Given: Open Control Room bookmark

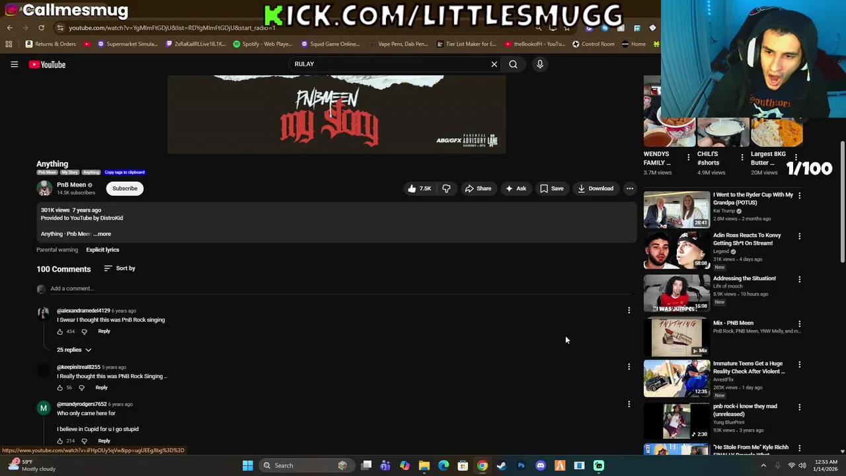Looking at the screenshot, I should 594,44.
